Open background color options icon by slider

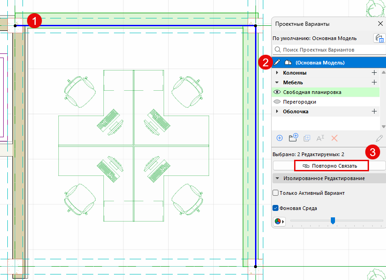click(x=279, y=222)
